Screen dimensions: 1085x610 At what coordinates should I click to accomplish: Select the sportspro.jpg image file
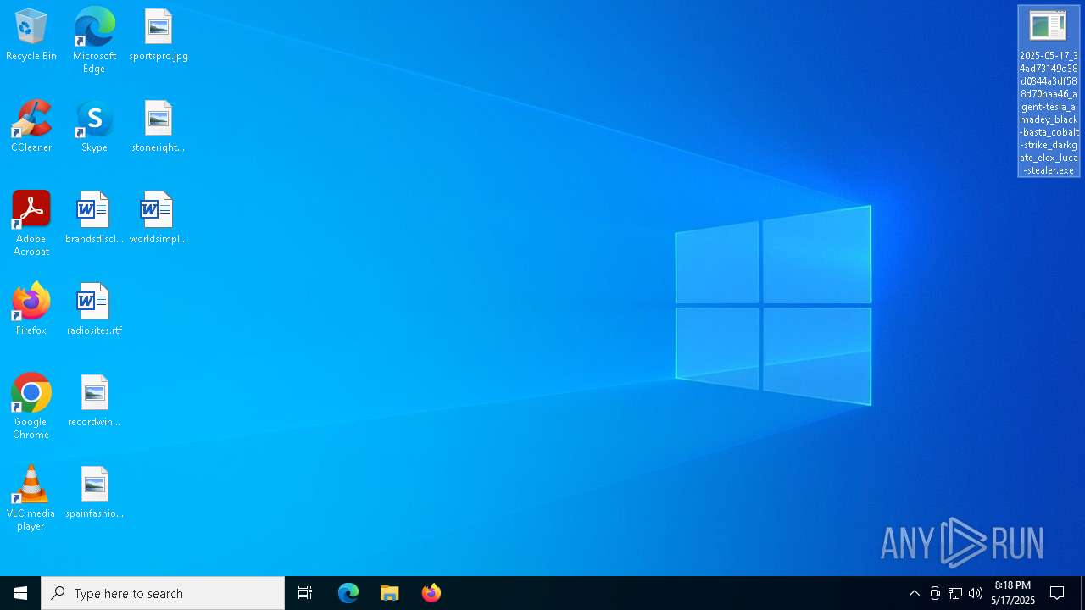(159, 36)
